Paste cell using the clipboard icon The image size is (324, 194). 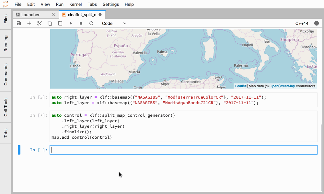[60, 23]
